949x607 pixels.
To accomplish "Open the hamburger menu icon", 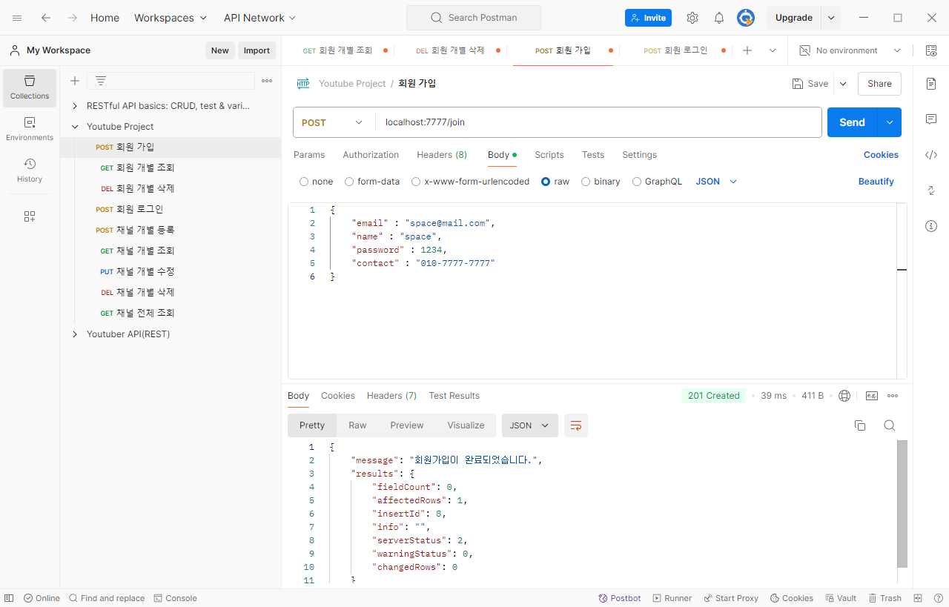I will coord(18,18).
